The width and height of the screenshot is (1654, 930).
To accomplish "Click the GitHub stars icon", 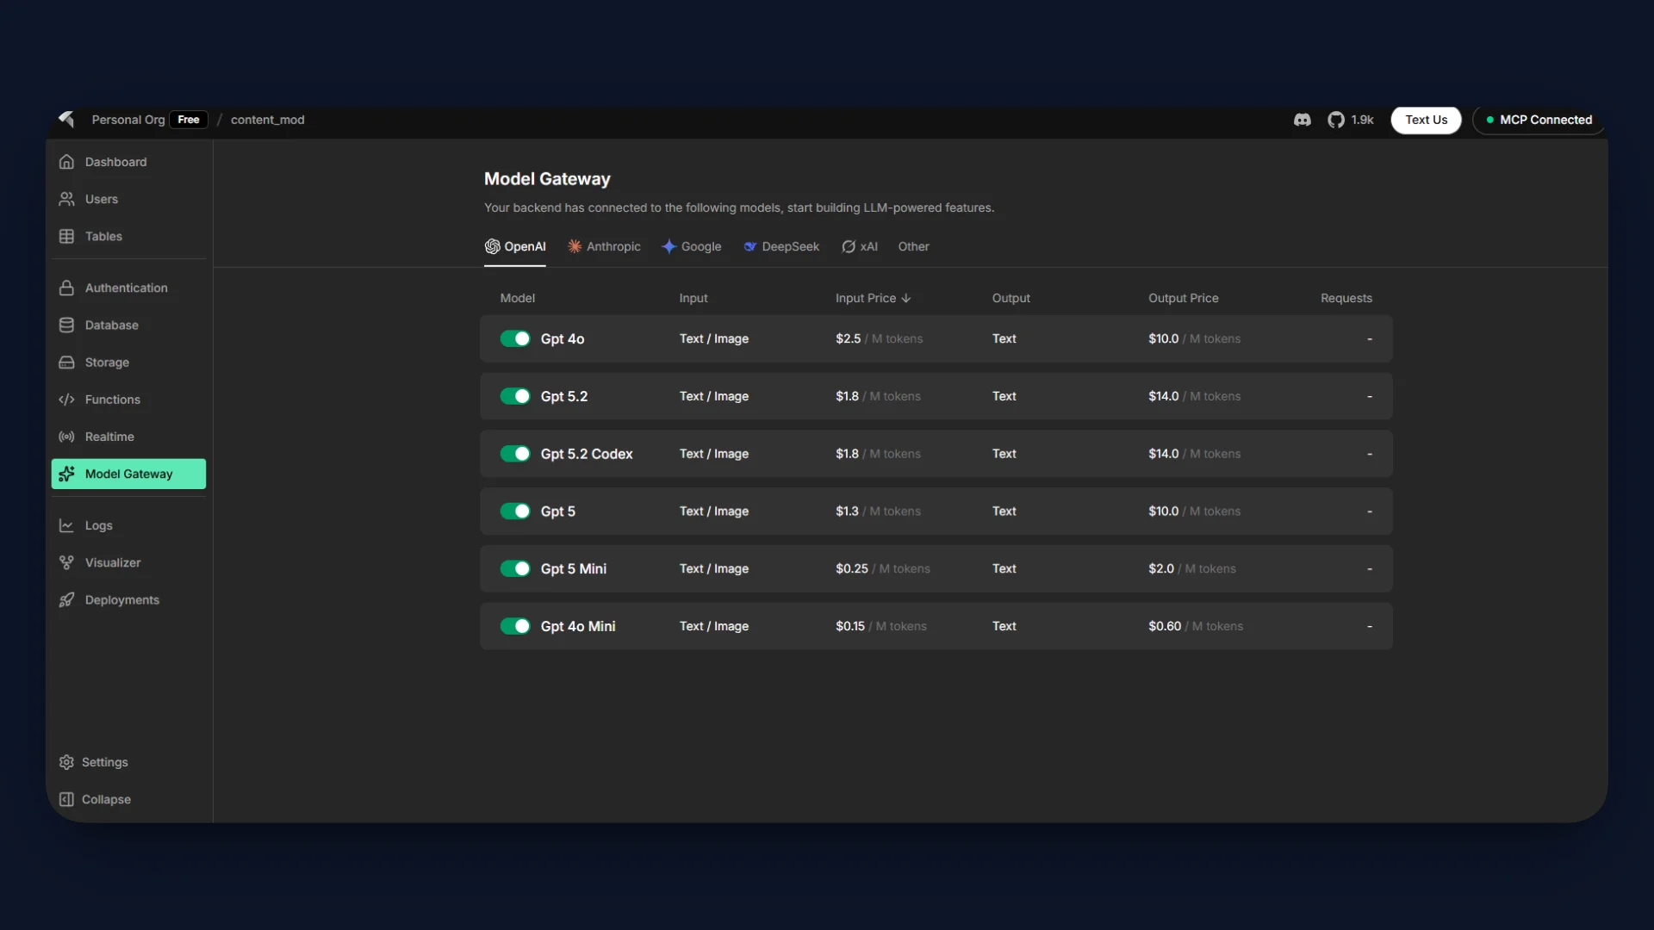I will click(x=1336, y=120).
